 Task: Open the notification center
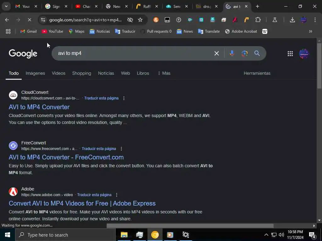(312, 235)
